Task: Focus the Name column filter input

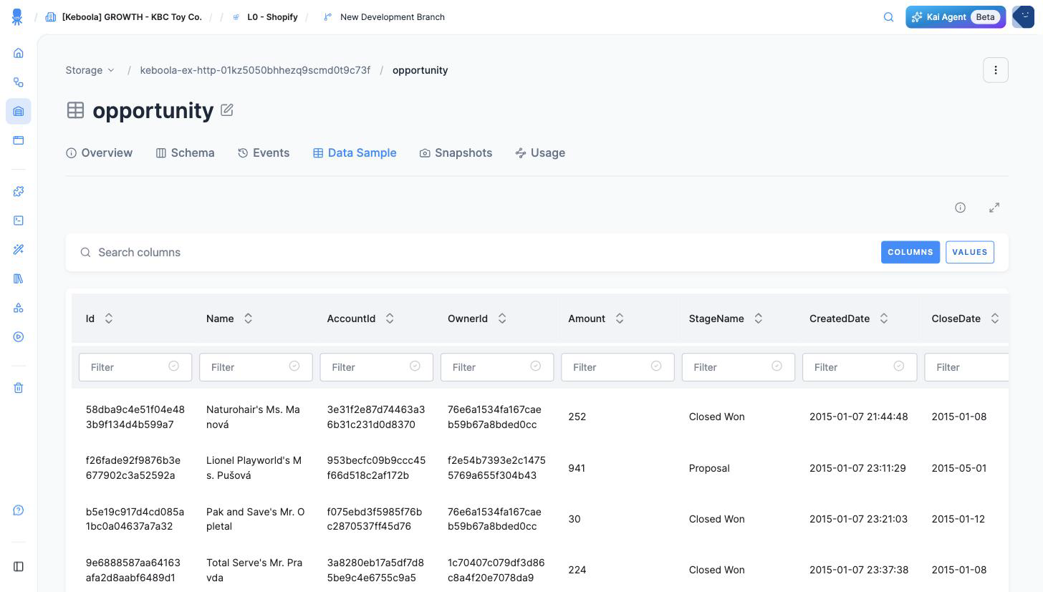Action: tap(256, 367)
